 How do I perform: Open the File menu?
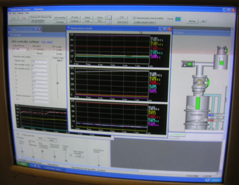coord(10,13)
